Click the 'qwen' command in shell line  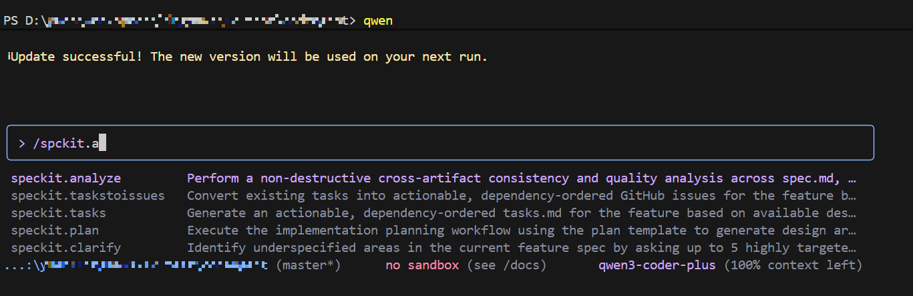378,21
